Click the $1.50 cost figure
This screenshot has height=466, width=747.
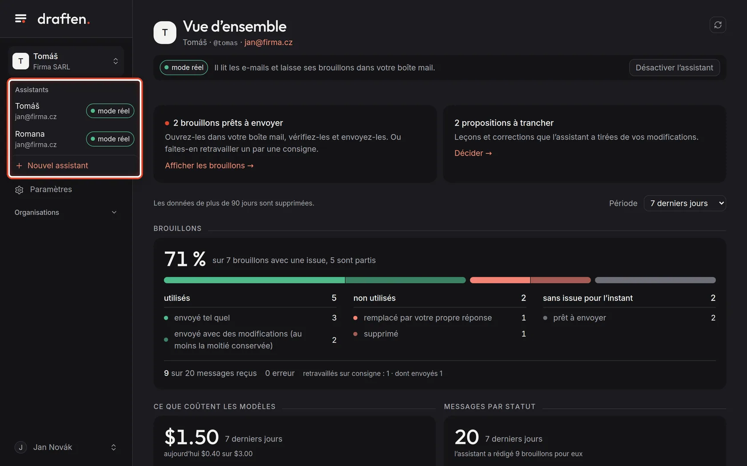point(191,437)
